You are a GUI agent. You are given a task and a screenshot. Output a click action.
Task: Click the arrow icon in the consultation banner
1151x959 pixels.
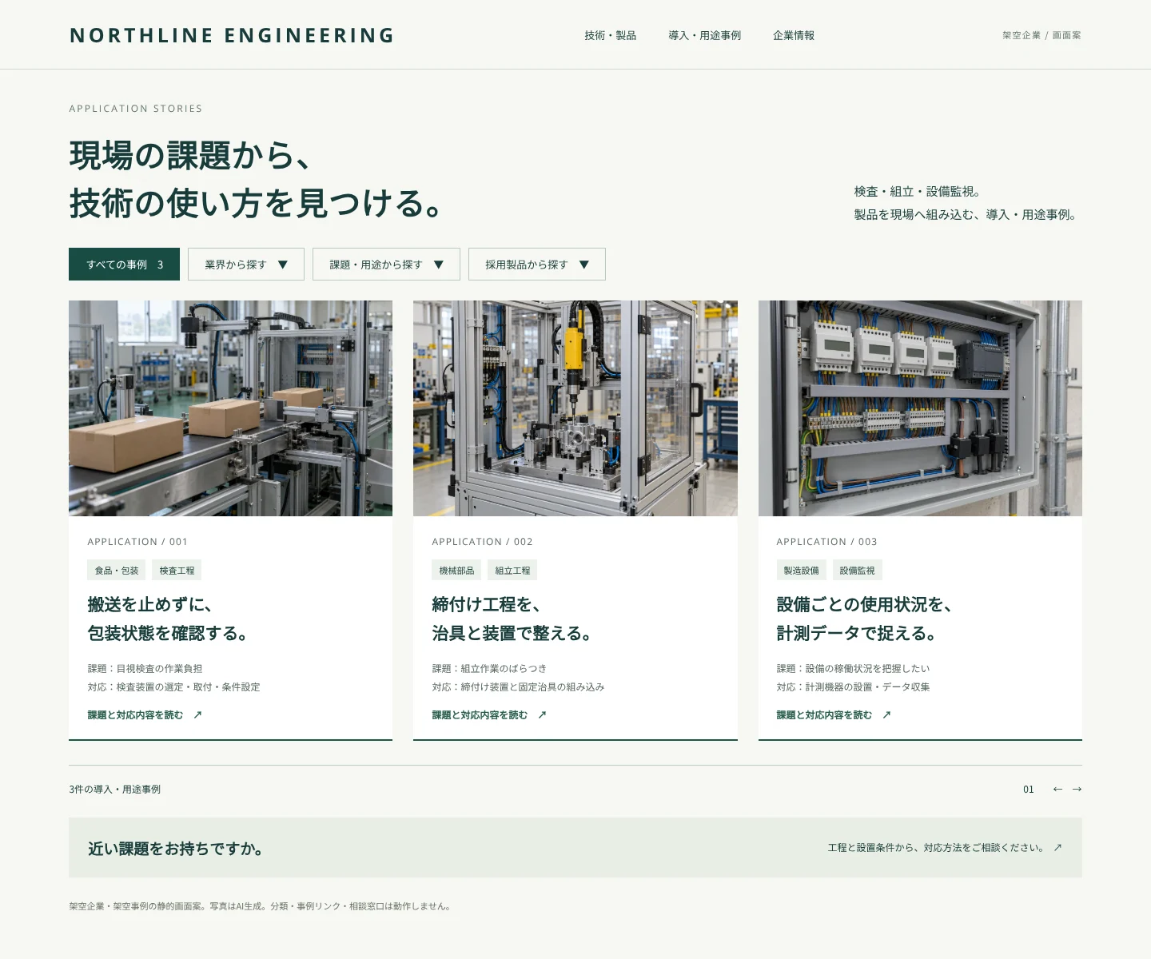coord(1057,848)
